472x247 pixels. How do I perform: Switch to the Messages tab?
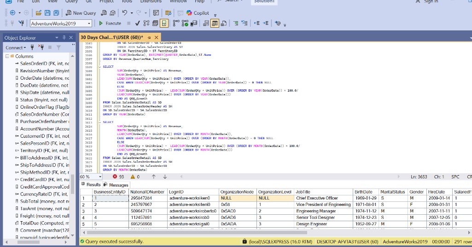click(x=116, y=185)
